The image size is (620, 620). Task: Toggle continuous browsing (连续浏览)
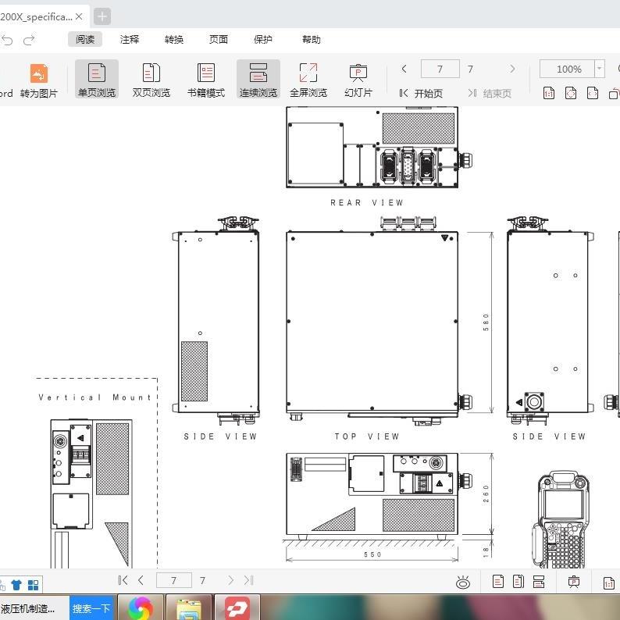[x=258, y=80]
